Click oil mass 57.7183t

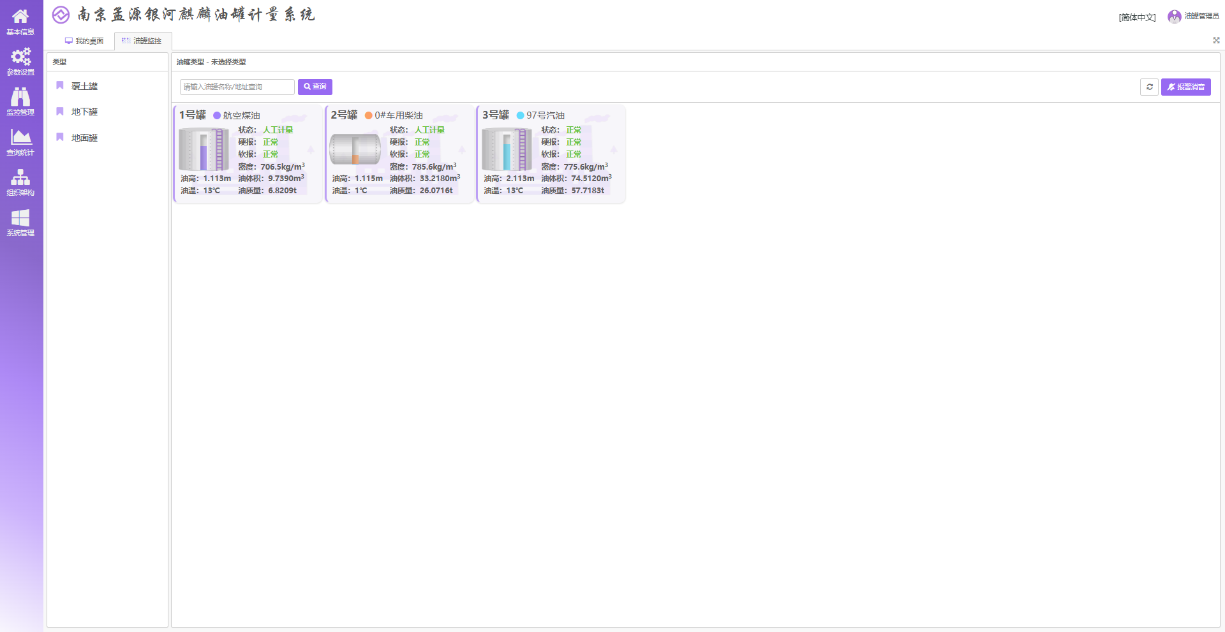pyautogui.click(x=588, y=191)
